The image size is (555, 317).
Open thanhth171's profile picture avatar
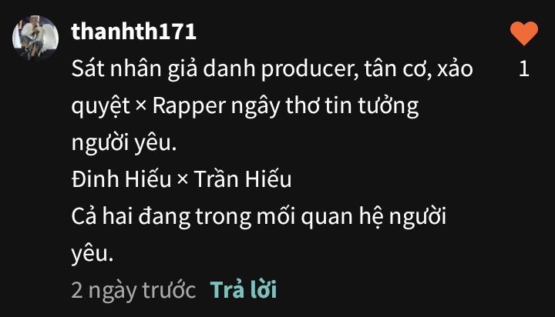[x=35, y=38]
